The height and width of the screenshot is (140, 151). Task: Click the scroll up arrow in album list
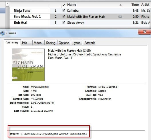click(x=8, y=4)
